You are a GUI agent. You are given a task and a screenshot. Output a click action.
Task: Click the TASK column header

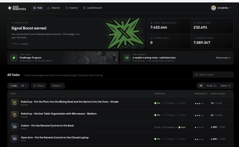(13, 94)
